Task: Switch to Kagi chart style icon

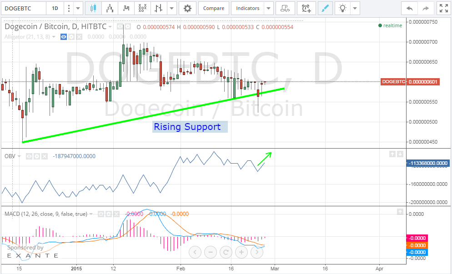Action: coord(126,8)
